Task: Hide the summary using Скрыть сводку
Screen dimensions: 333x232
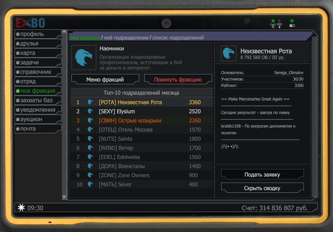Action: pyautogui.click(x=262, y=188)
